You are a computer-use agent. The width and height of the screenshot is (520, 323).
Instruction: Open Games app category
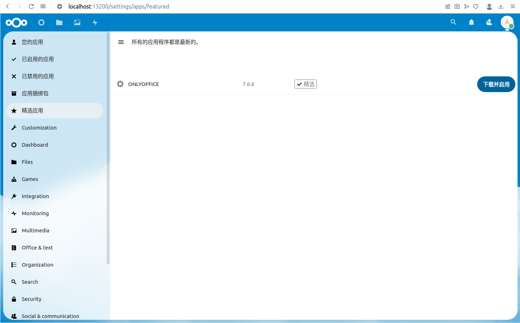click(x=55, y=179)
